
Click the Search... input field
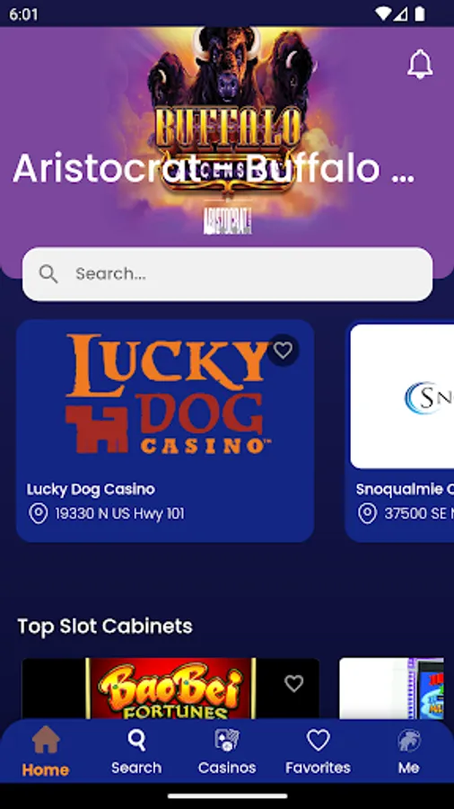(x=227, y=274)
